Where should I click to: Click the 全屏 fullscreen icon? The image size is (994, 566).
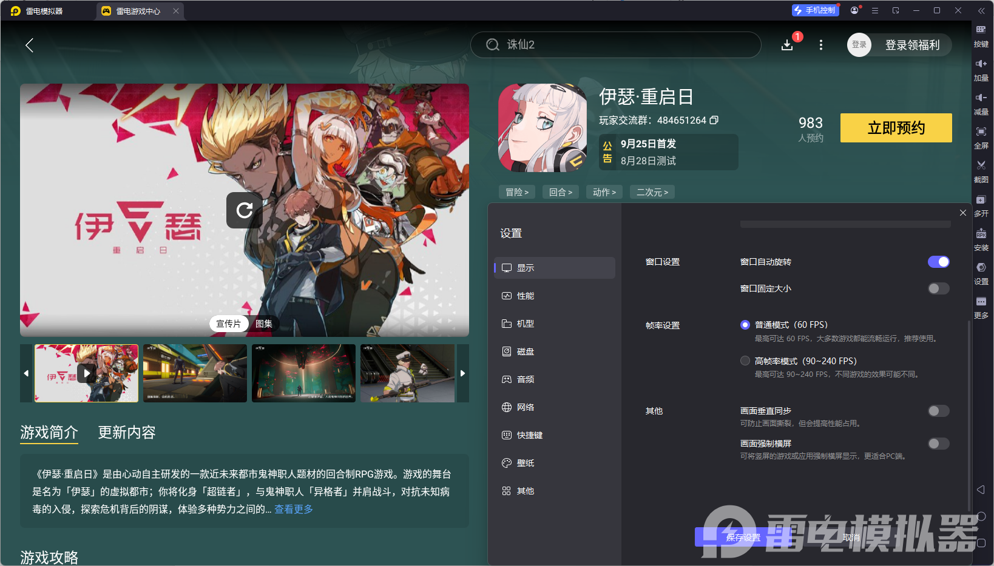tap(981, 138)
